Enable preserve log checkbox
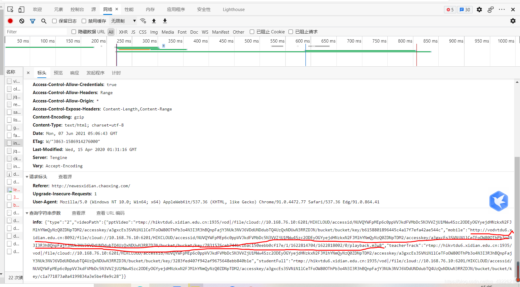Viewport: 520px width, 287px height. point(54,21)
